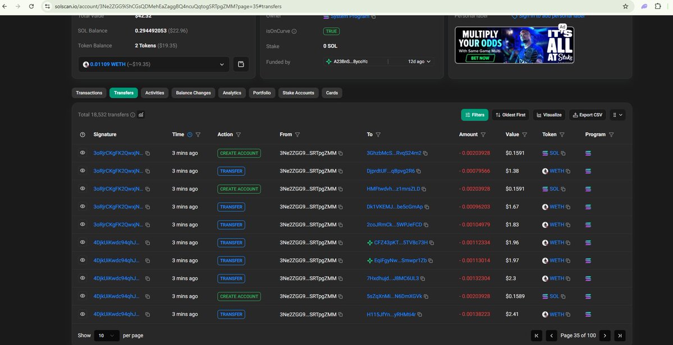Open funder address A23BnS...8ycoYc
The width and height of the screenshot is (673, 345).
[351, 62]
